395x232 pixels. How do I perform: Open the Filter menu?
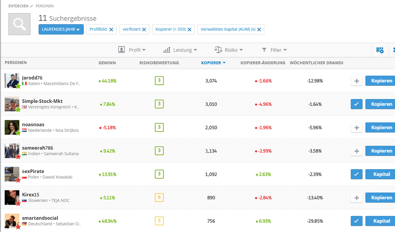click(274, 50)
